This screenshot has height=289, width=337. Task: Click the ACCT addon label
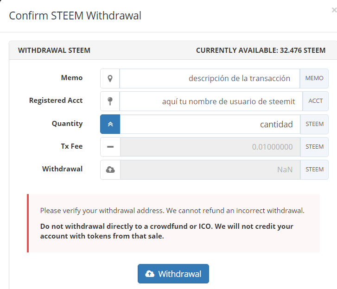pos(316,101)
